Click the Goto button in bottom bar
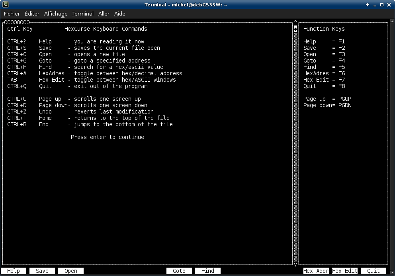This screenshot has width=395, height=276. pyautogui.click(x=179, y=271)
